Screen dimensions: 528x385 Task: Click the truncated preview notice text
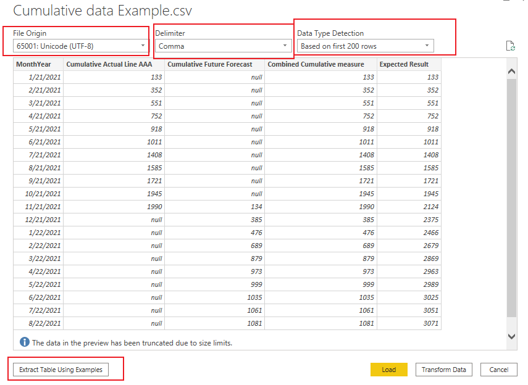click(132, 343)
